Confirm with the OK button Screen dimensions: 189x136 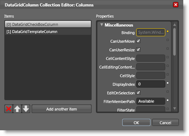tap(136, 122)
